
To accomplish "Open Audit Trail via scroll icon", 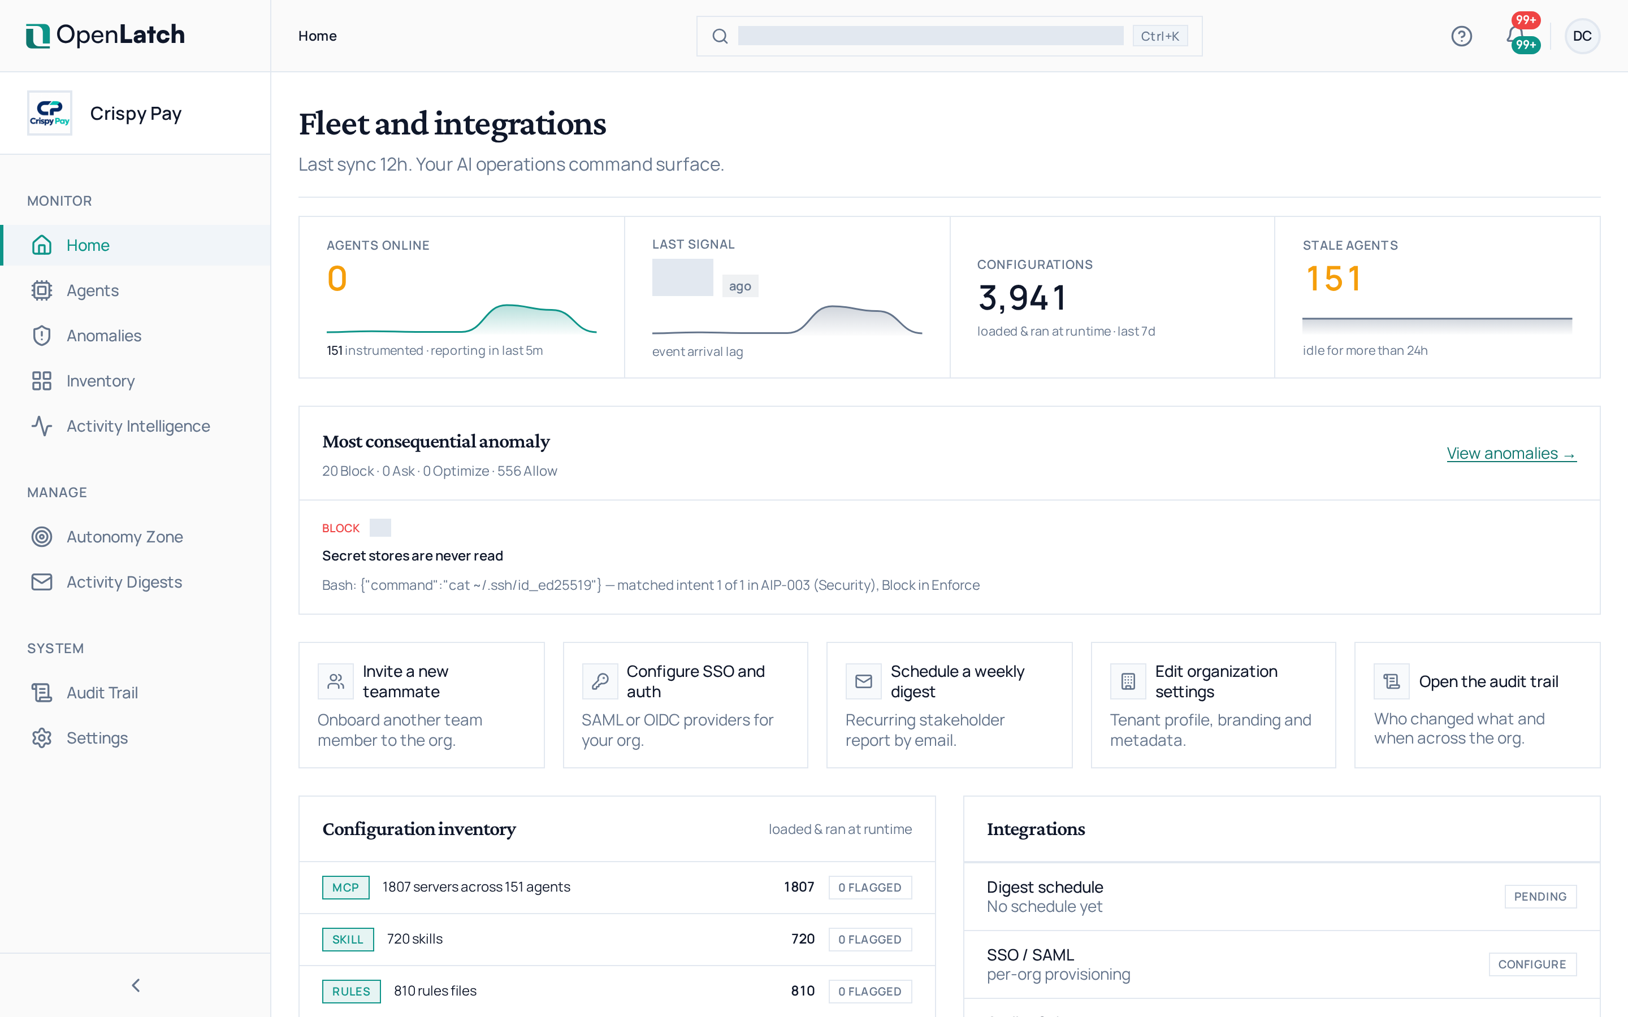I will point(42,692).
